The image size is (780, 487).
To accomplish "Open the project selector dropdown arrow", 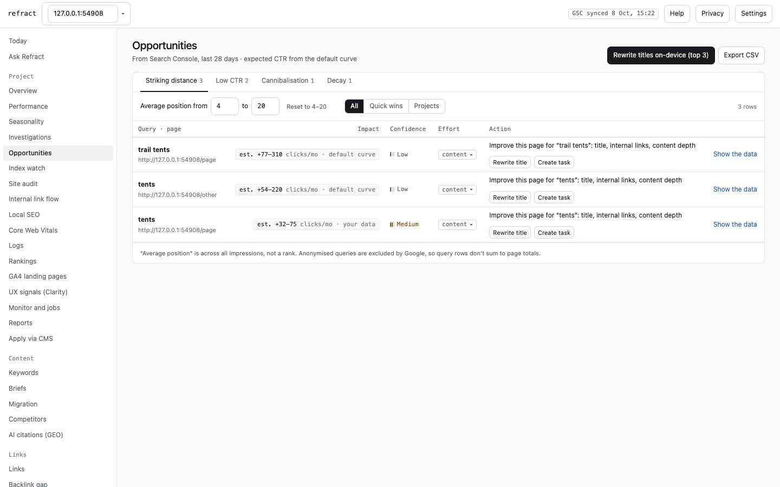I will point(123,14).
